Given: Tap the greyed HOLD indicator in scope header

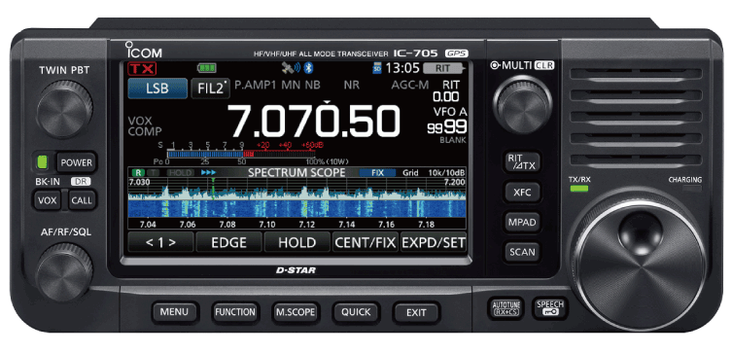Looking at the screenshot, I should point(180,173).
